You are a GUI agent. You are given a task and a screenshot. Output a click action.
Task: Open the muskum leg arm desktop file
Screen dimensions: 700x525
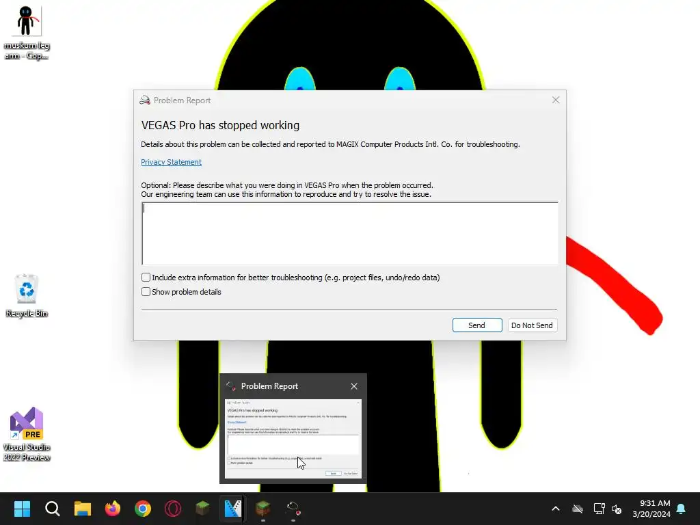pyautogui.click(x=27, y=33)
